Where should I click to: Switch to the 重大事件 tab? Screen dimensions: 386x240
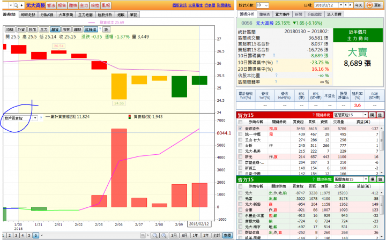(x=282, y=14)
